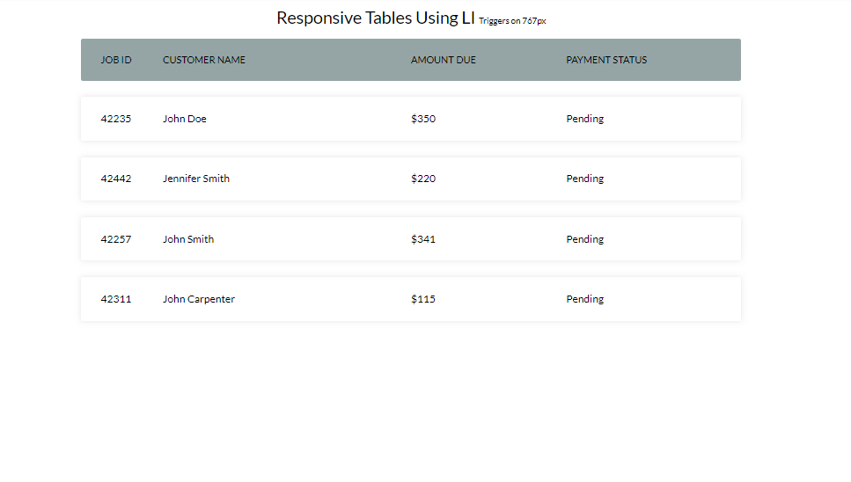Click John Doe's Pending payment status
Image resolution: width=851 pixels, height=482 pixels.
[x=584, y=119]
